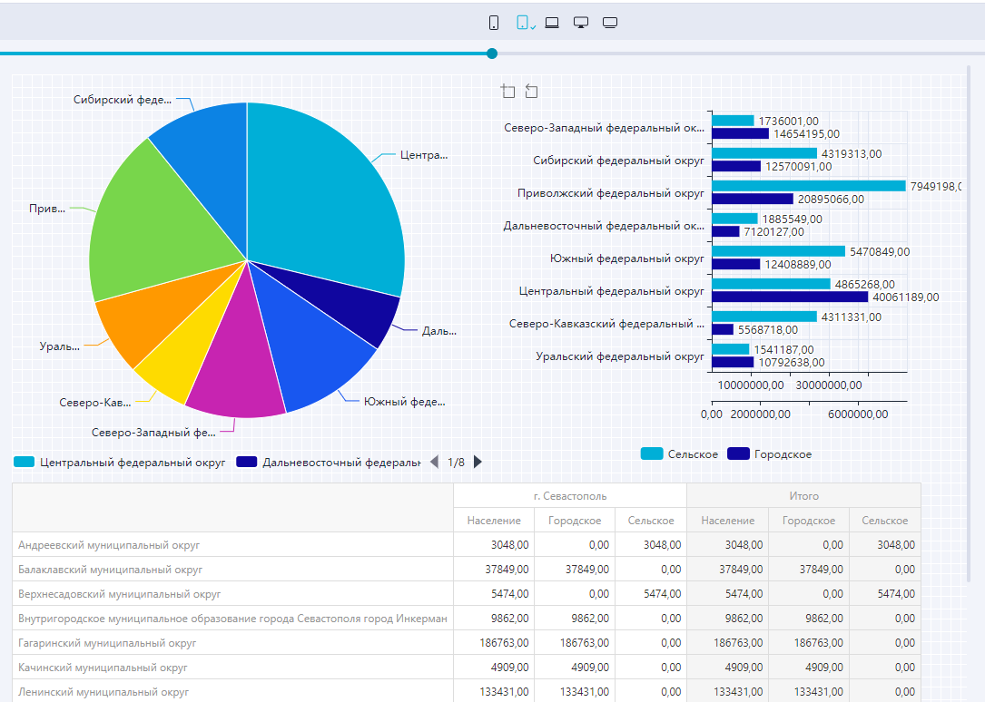Select the mobile phone layout icon

tap(494, 23)
